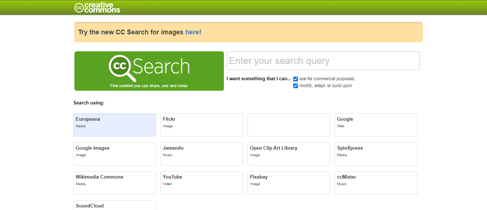Select Wikimedia Commons media search
487x210 pixels.
(x=114, y=183)
